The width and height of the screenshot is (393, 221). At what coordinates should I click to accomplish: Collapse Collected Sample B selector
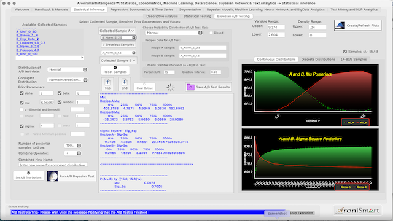coord(119,60)
